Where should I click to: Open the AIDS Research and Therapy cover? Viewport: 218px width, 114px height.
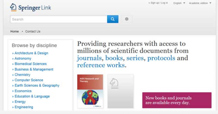[90, 91]
